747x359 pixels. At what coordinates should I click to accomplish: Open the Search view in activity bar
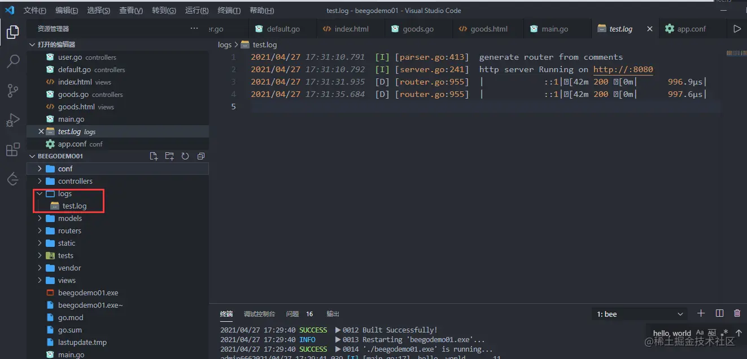13,61
